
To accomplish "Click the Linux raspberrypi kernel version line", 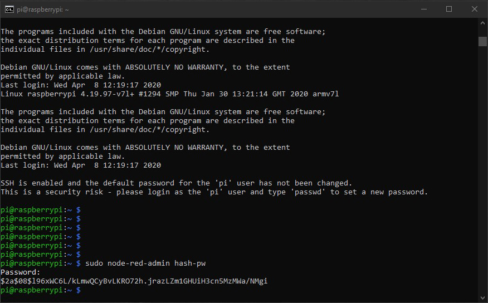I will click(x=169, y=94).
